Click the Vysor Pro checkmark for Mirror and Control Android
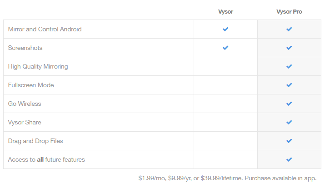 [x=289, y=29]
